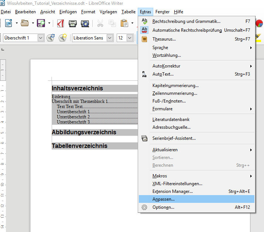This screenshot has height=232, width=264.
Task: Open the folder icon to open a file
Action: (25, 23)
